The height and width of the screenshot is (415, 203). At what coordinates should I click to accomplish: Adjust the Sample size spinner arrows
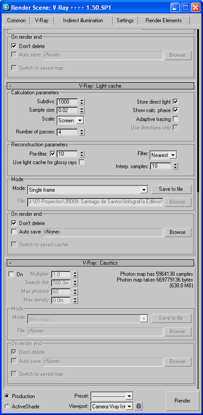pos(82,110)
